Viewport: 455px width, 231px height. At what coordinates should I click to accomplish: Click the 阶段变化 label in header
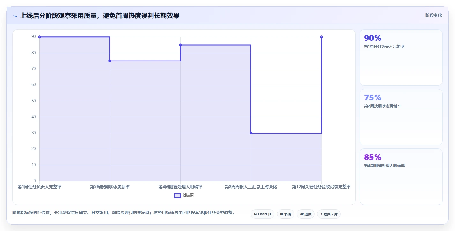(x=434, y=15)
